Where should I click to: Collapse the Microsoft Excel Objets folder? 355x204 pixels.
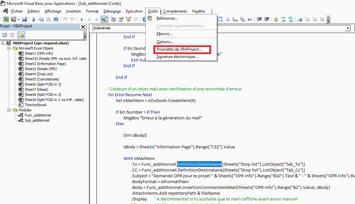[8, 48]
